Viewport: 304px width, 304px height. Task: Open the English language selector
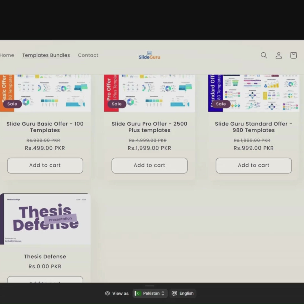tap(183, 293)
